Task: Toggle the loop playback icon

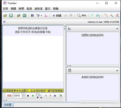Action: tap(60, 95)
